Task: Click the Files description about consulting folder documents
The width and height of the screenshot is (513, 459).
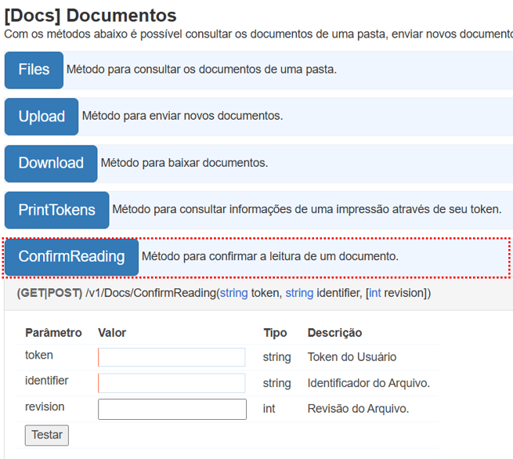Action: (201, 70)
